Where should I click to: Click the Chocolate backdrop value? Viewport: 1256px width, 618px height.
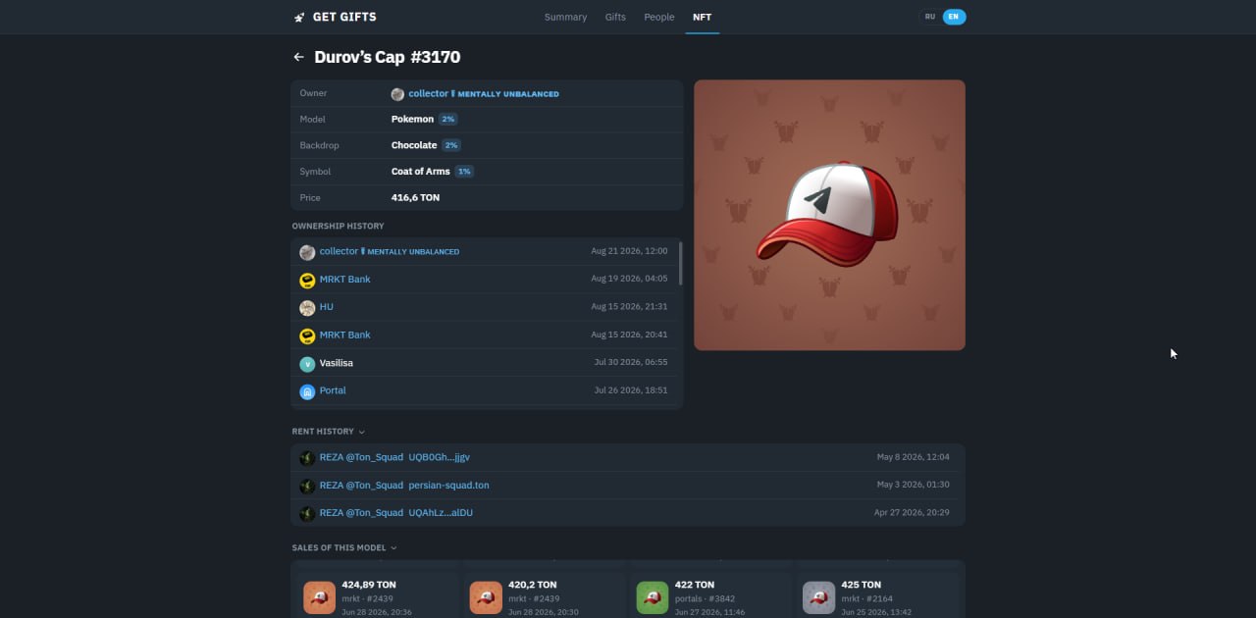pyautogui.click(x=414, y=145)
